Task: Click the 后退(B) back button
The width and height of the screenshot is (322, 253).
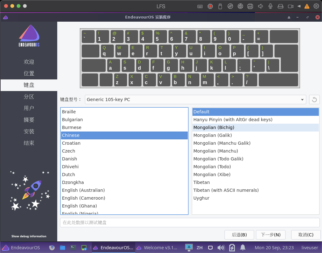Action: coord(239,235)
